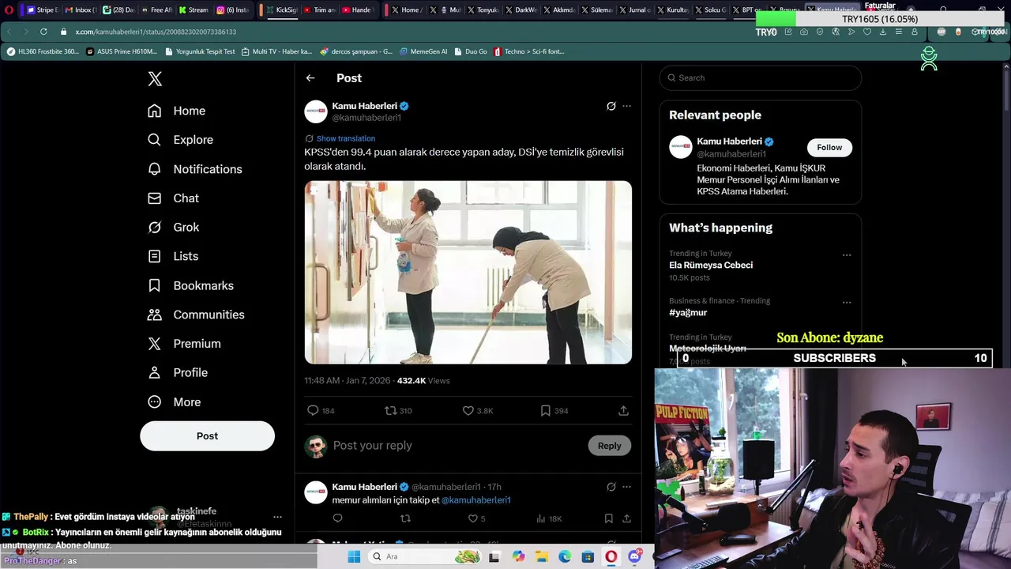Image resolution: width=1011 pixels, height=569 pixels.
Task: Click the repost icon on the first comment
Action: tap(405, 518)
